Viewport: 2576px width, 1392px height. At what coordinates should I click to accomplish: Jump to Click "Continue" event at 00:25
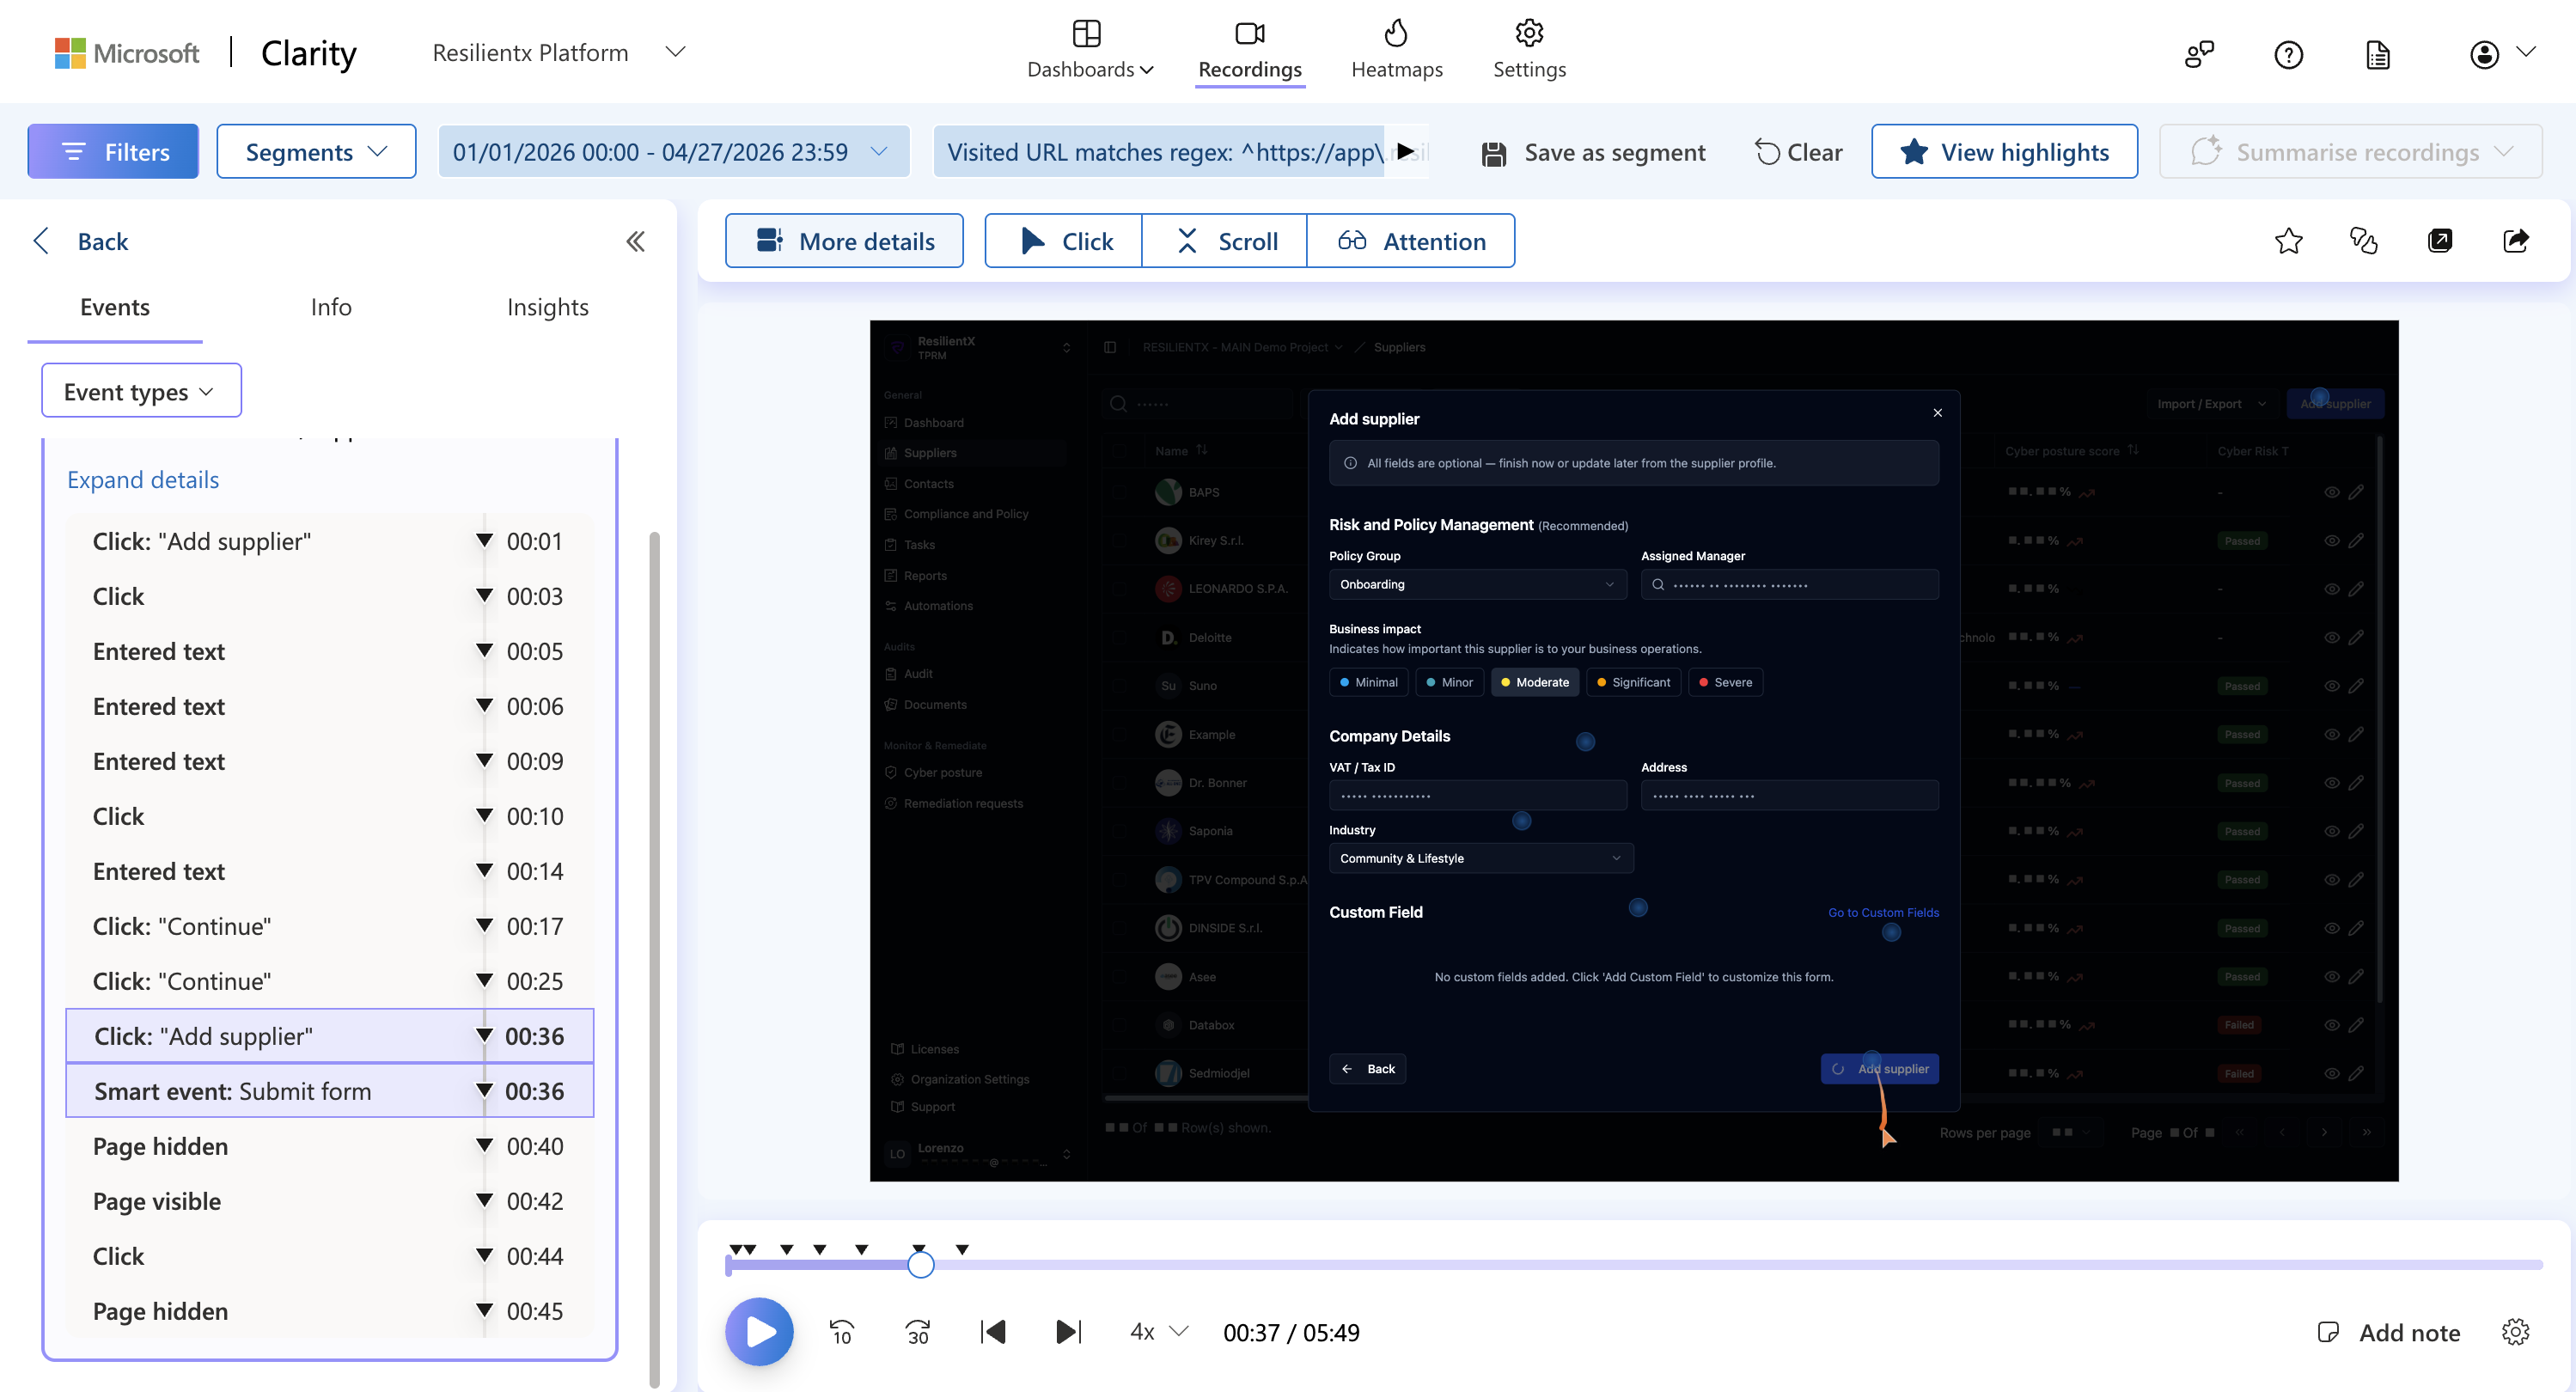(329, 981)
